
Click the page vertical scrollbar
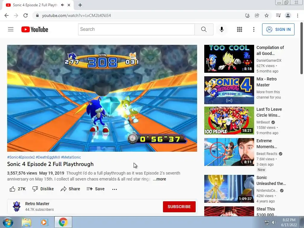coord(302,48)
